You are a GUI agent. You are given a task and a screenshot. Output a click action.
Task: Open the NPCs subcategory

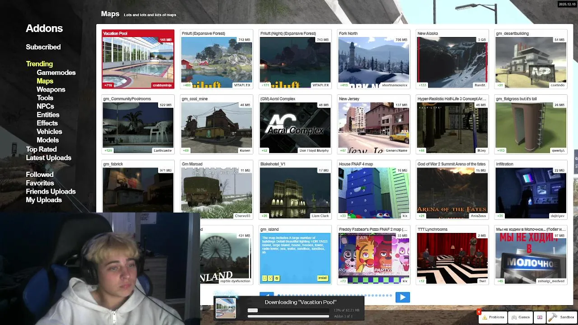pos(45,107)
